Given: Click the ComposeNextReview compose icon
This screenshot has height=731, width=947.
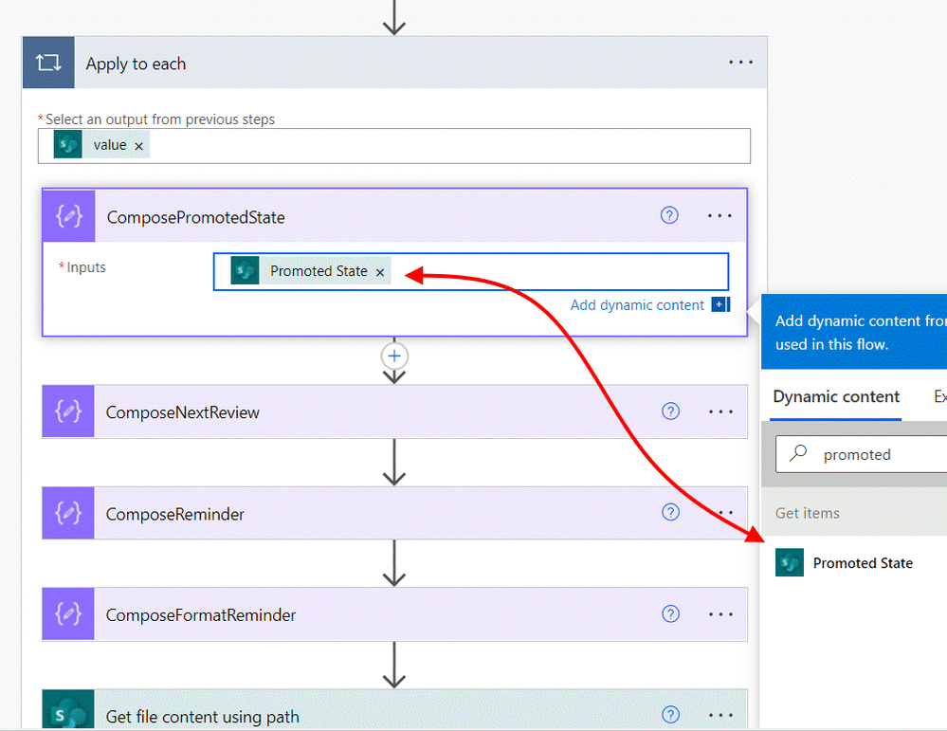Looking at the screenshot, I should [68, 411].
